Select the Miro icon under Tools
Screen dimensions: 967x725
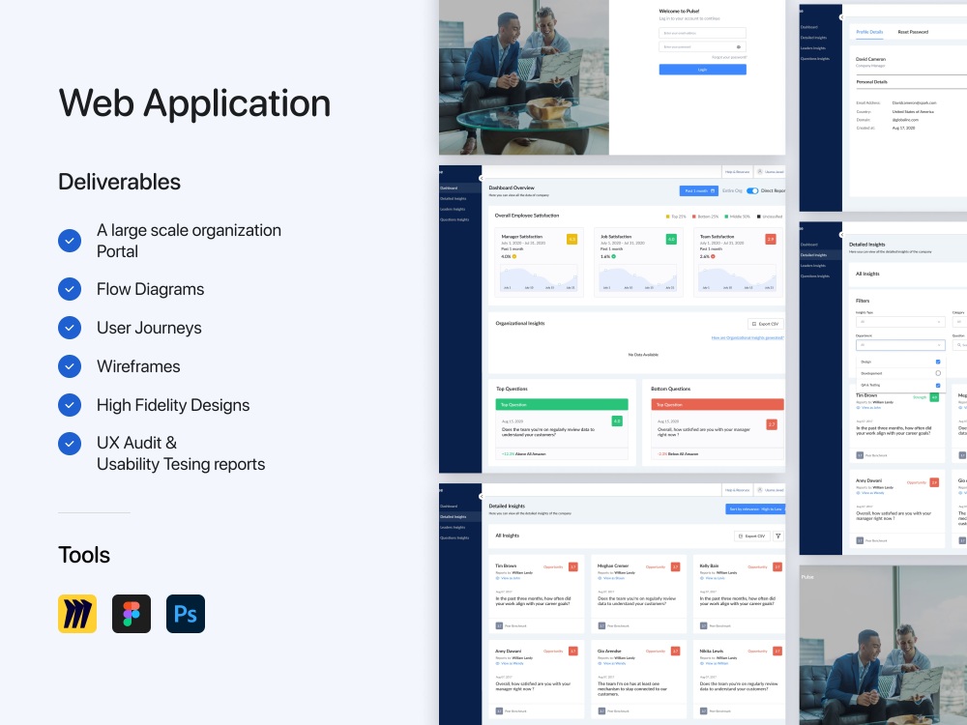[x=77, y=613]
